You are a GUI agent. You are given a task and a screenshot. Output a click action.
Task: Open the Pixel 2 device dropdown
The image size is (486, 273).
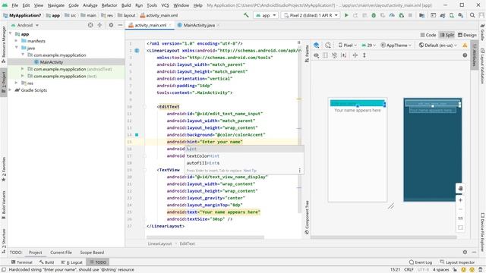[x=311, y=15]
